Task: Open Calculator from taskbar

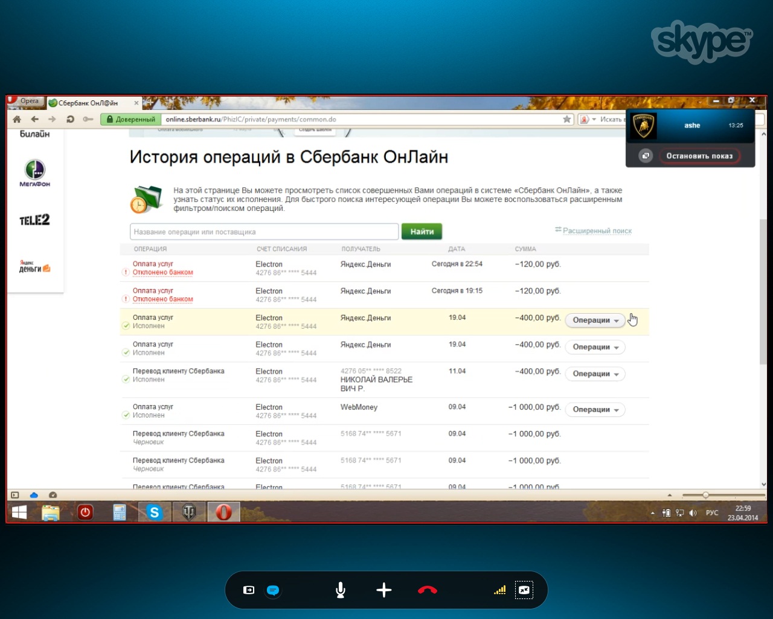Action: click(x=120, y=513)
